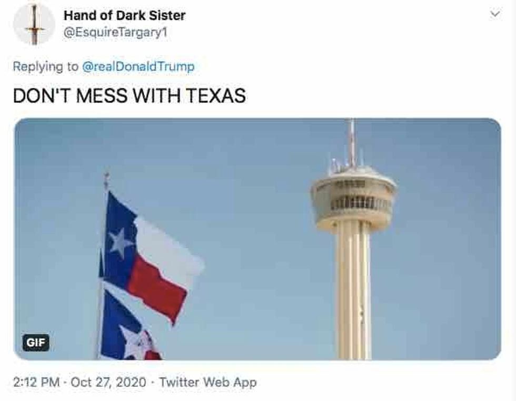The height and width of the screenshot is (401, 516).
Task: Click the Oct 27, 2020 date
Action: point(108,382)
